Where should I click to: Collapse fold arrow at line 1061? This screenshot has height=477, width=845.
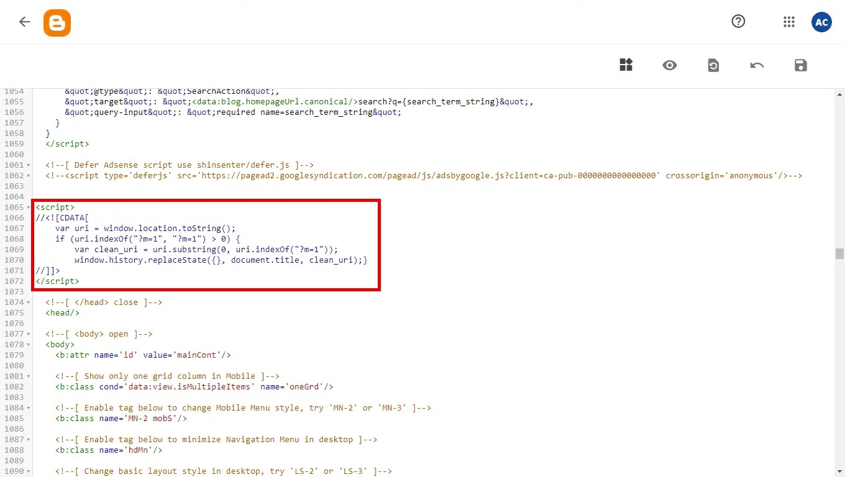click(x=29, y=165)
